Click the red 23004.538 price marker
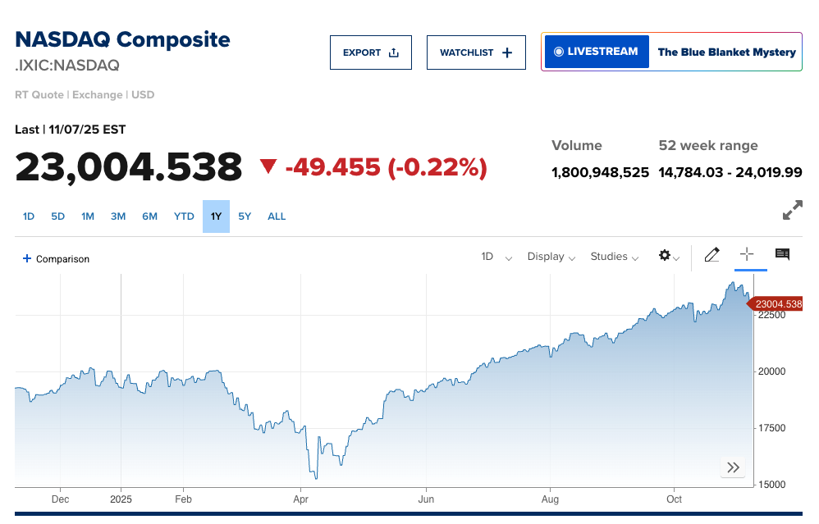This screenshot has height=524, width=819. pyautogui.click(x=776, y=304)
